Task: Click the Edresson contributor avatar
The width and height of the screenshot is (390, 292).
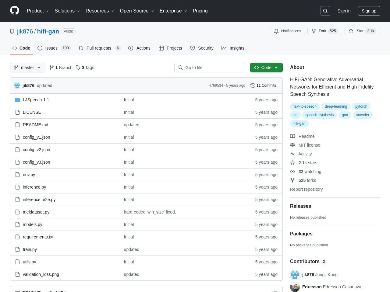Action: [x=295, y=287]
